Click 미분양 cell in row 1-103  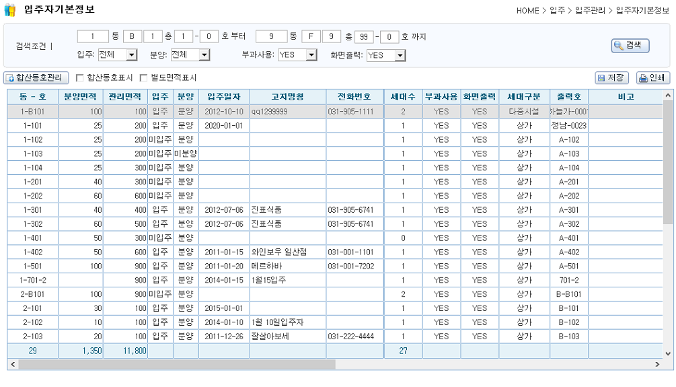click(x=186, y=153)
